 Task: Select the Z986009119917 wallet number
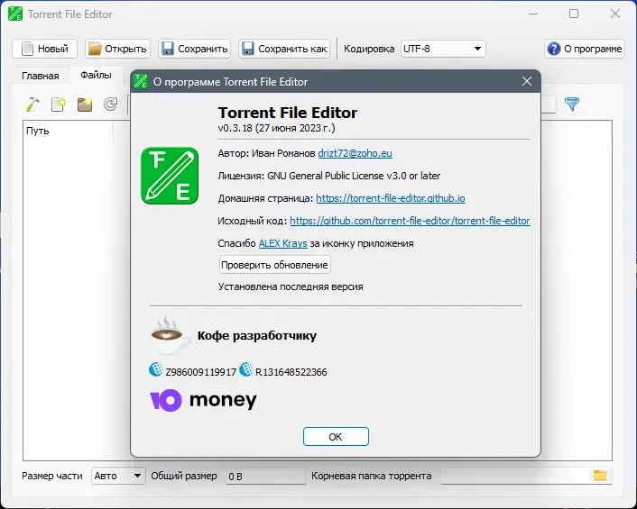200,372
